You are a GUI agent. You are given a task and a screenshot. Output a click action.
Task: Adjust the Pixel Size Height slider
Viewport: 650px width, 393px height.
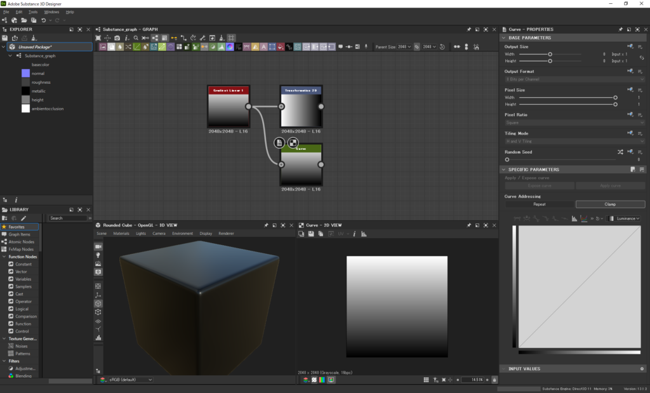point(615,105)
